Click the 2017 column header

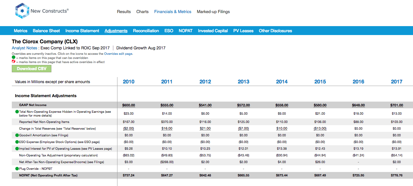397,82
